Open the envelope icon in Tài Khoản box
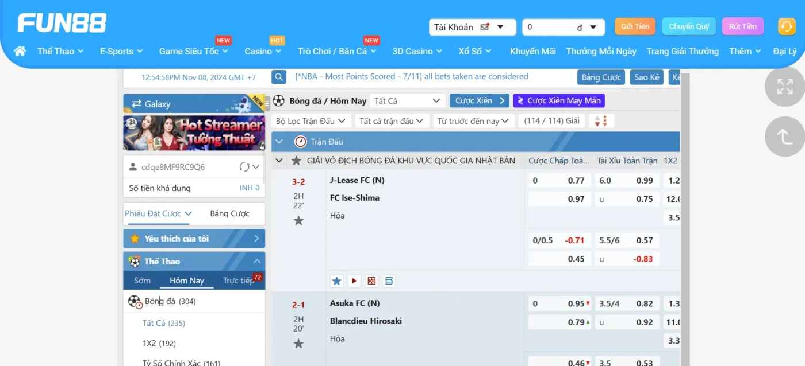 pos(485,26)
